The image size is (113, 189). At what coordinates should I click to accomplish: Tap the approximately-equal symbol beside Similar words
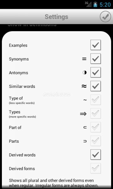84,86
